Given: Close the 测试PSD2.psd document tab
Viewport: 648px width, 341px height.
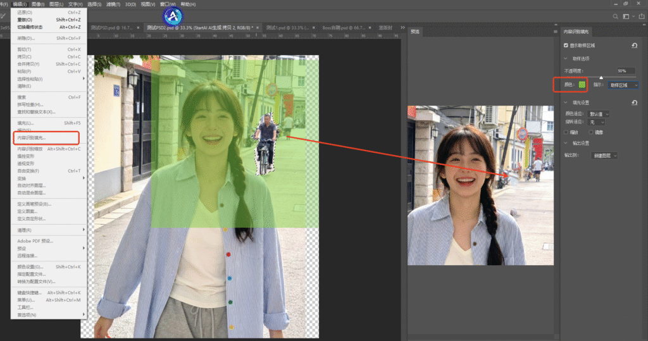Looking at the screenshot, I should [259, 28].
